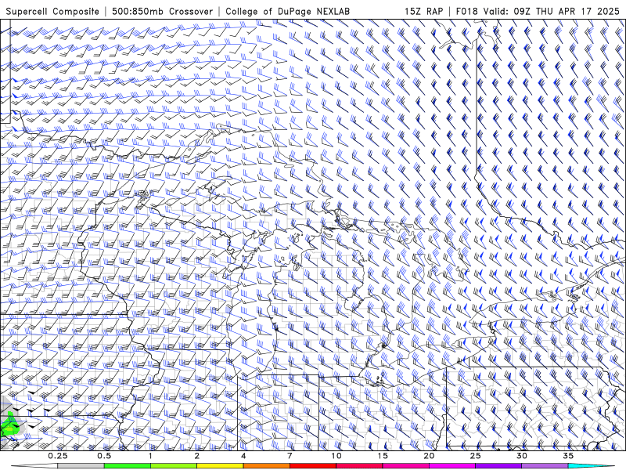Select the red 7–10 color bar segment
The image size is (626, 470).
[312, 466]
